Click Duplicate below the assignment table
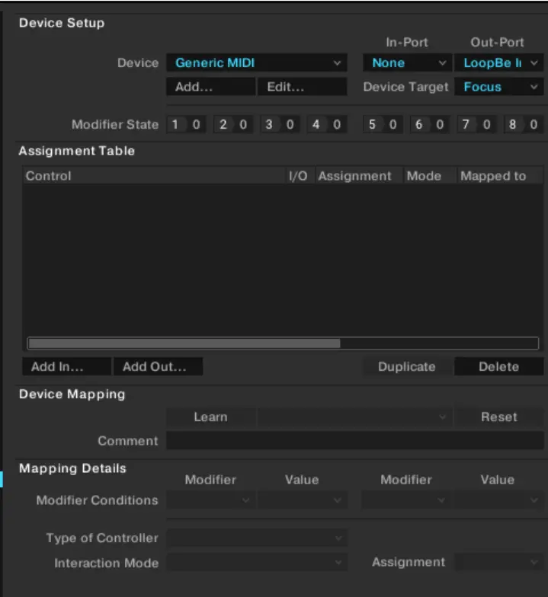548x597 pixels. 407,366
